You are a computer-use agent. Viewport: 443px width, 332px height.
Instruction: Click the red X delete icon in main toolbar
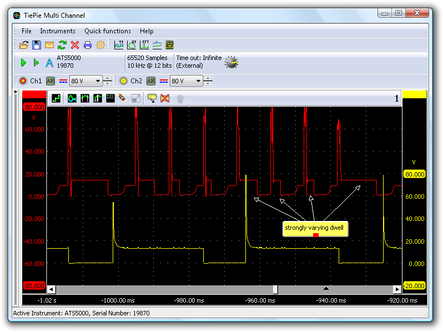[75, 45]
